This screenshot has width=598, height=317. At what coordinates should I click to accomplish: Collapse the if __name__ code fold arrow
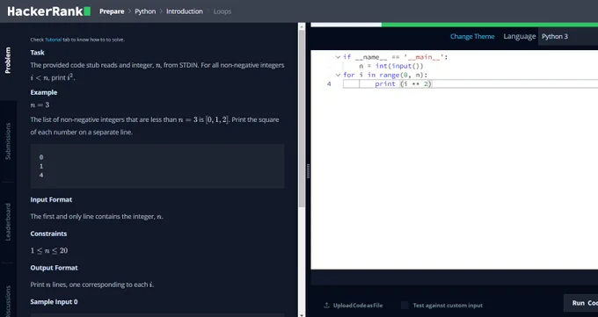tap(338, 57)
